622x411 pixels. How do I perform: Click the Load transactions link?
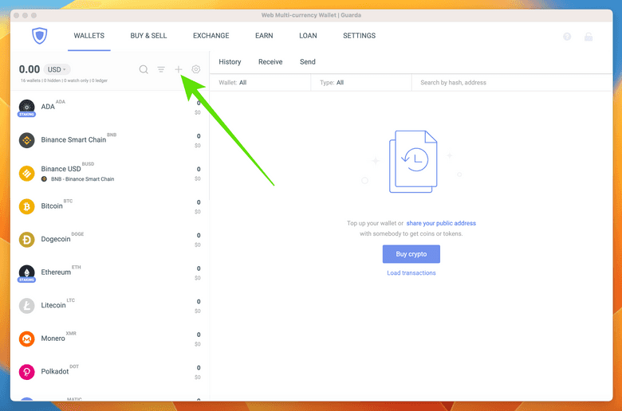[411, 273]
